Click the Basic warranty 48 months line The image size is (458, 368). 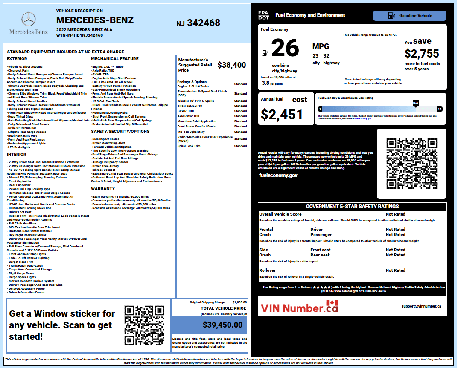(x=120, y=197)
